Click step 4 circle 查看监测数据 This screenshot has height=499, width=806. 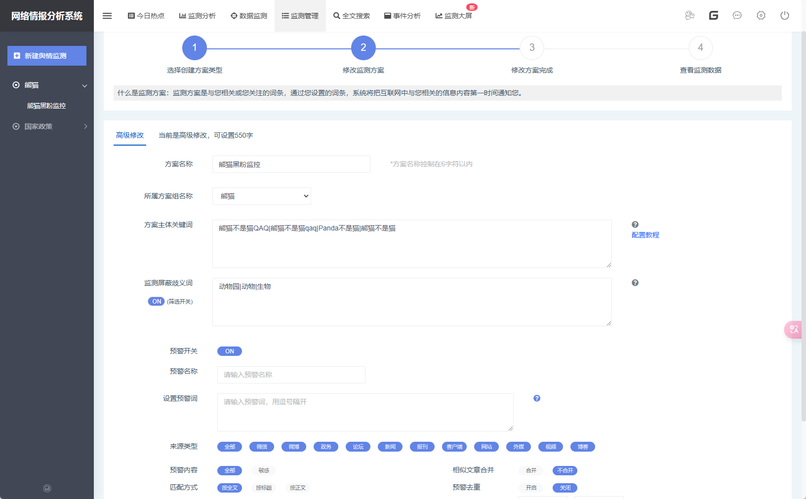click(700, 47)
